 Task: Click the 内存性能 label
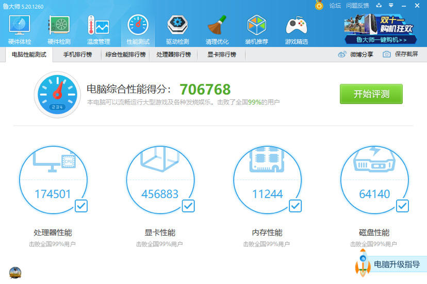click(267, 233)
